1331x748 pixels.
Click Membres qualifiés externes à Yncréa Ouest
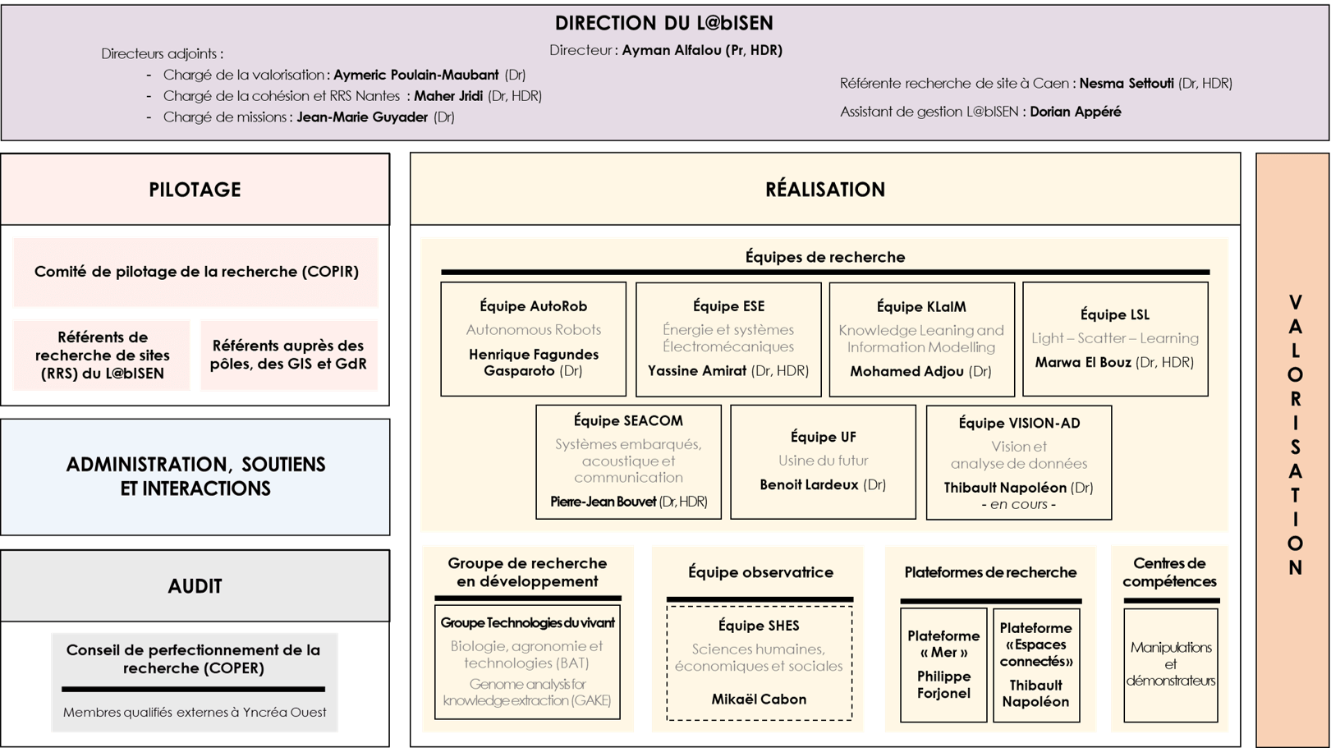(194, 712)
